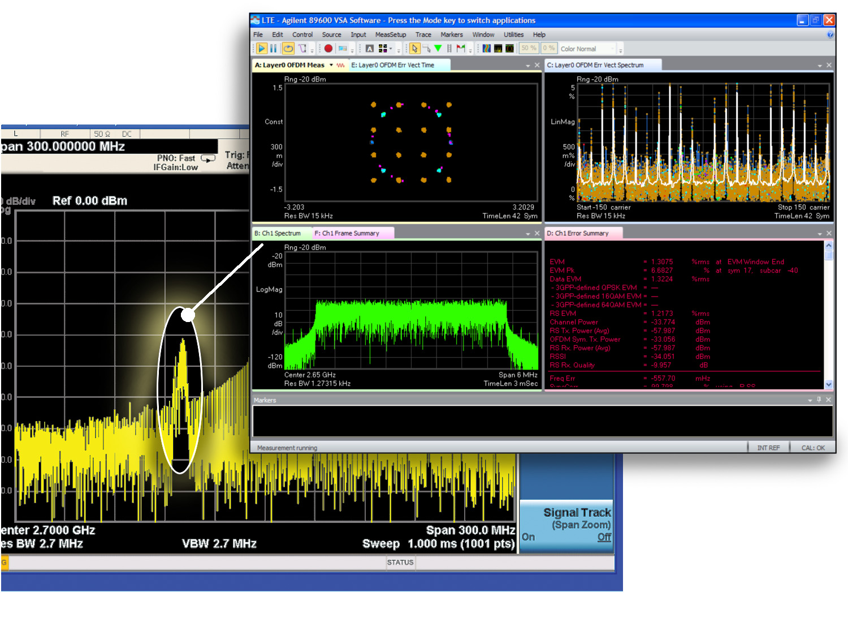Click the rainbow spectrogram display icon

point(486,49)
